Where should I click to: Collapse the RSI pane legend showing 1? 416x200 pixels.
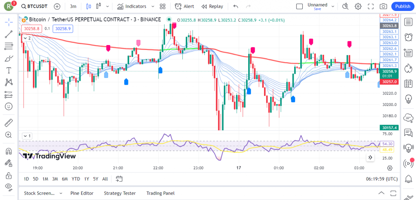[x=27, y=136]
